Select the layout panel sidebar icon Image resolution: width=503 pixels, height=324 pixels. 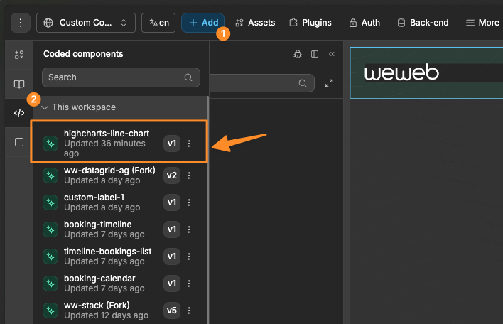click(x=19, y=142)
